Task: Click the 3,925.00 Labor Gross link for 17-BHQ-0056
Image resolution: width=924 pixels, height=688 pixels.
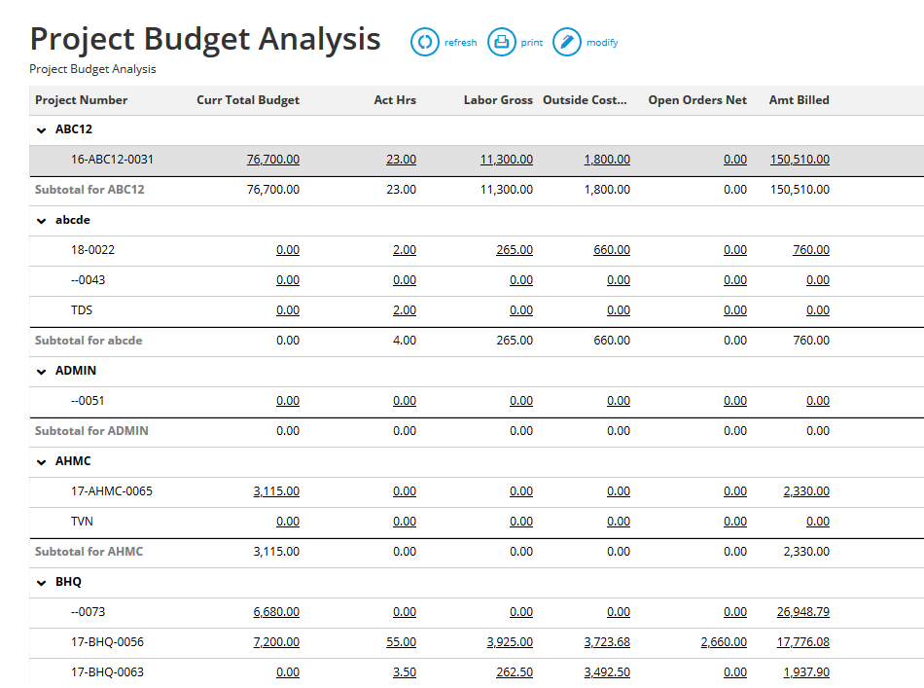Action: (x=506, y=642)
